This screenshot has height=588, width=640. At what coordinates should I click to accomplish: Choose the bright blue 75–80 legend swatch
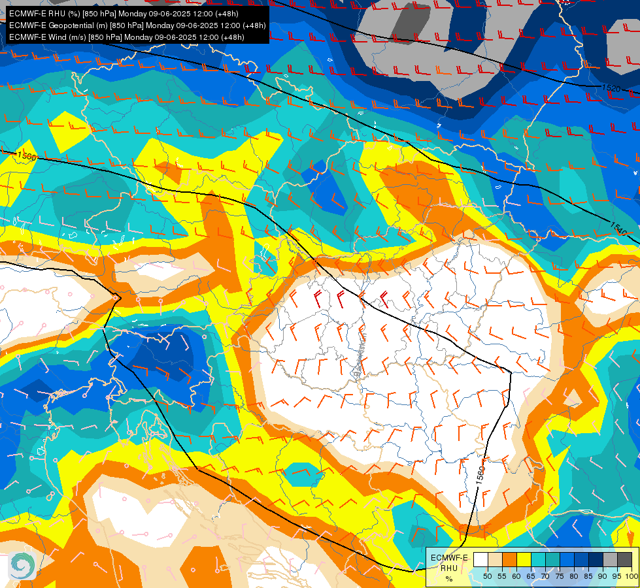click(x=567, y=559)
